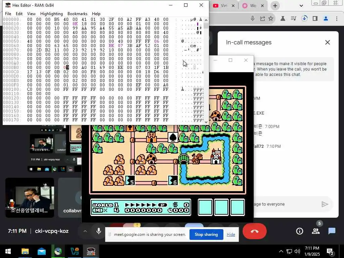Open the media controls playlist icon
344x258 pixels.
pos(294,18)
